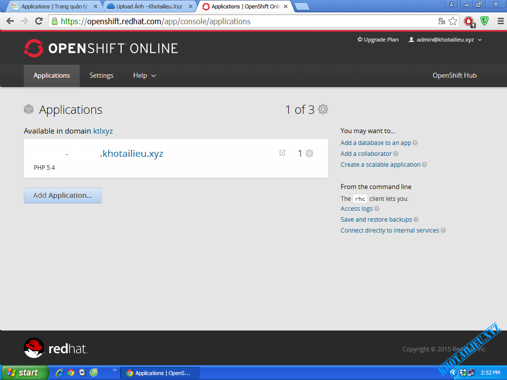Click the gear icon in the application row
Image resolution: width=507 pixels, height=380 pixels.
click(309, 153)
